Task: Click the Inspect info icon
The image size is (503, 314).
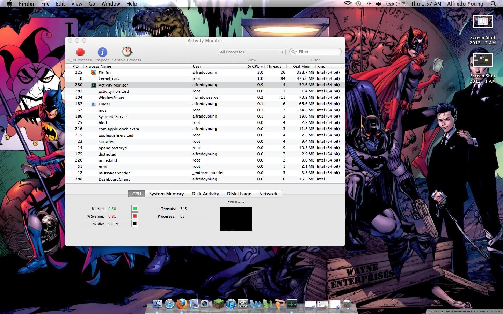Action: tap(102, 52)
